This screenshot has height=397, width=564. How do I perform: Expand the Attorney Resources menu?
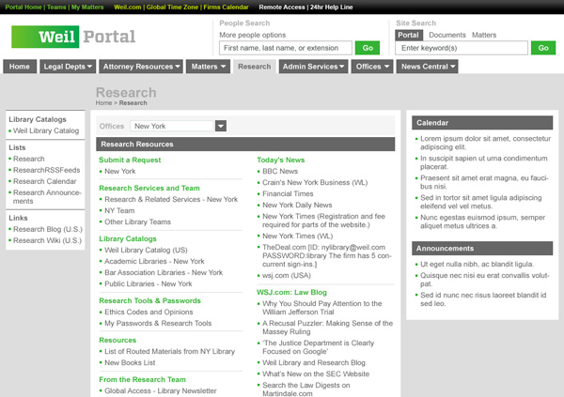pyautogui.click(x=141, y=67)
